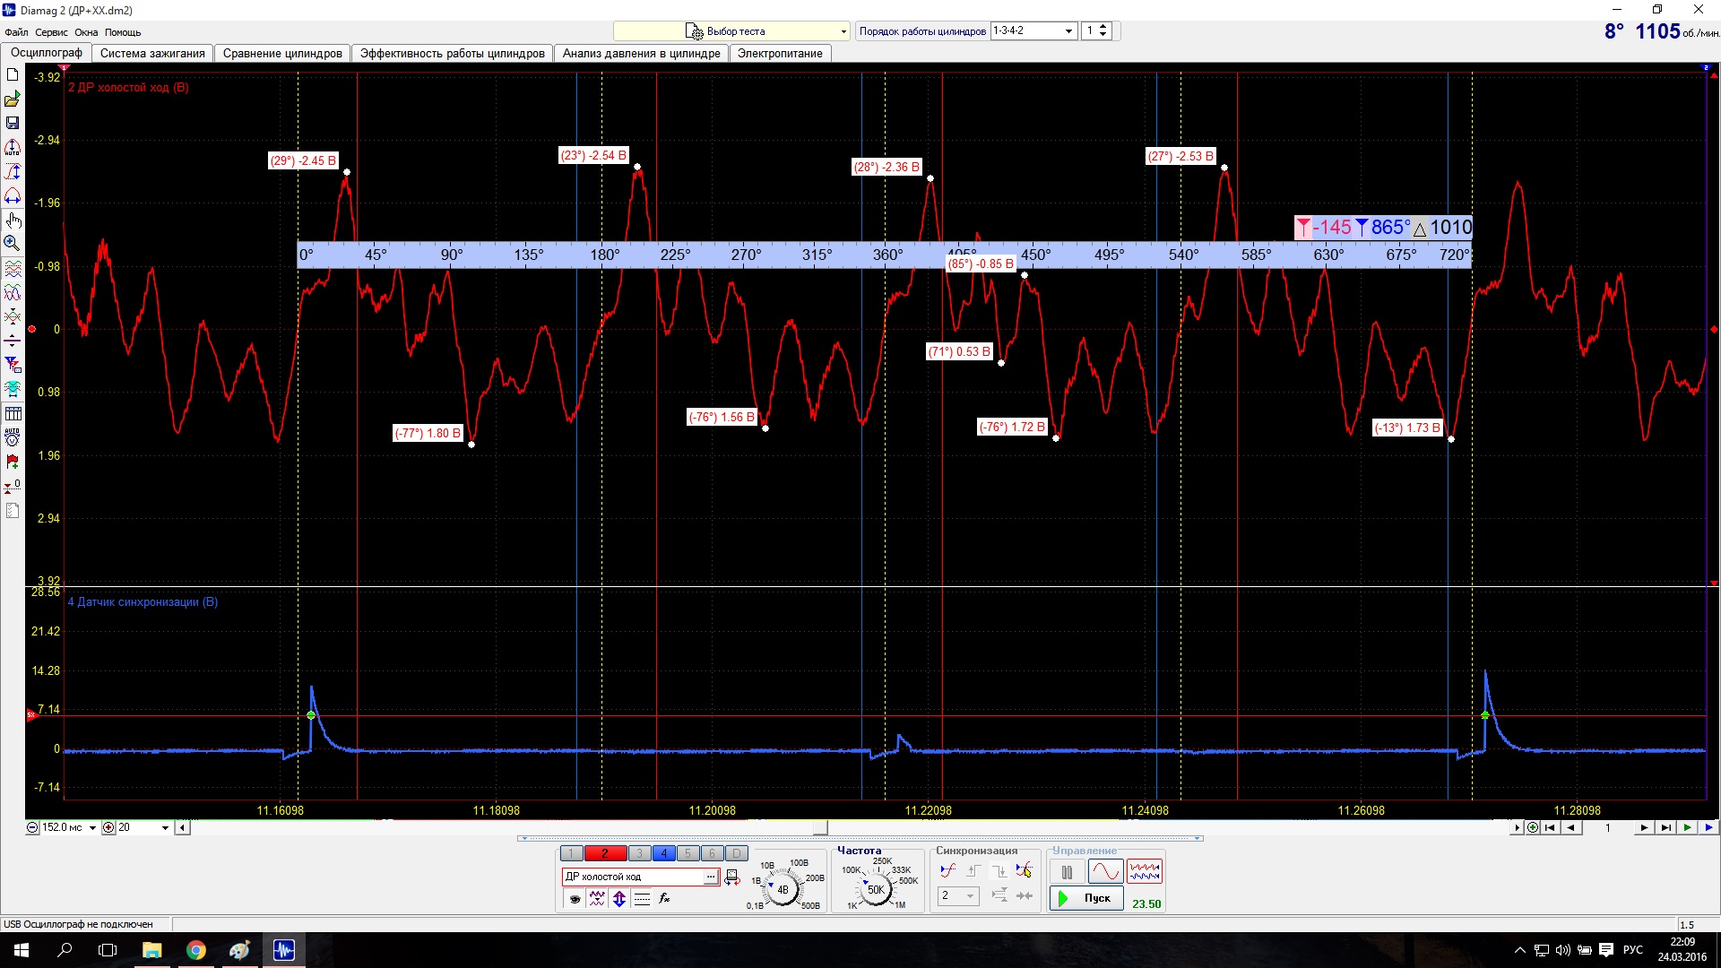The width and height of the screenshot is (1721, 968).
Task: Click the dashed lines grid icon
Action: pos(642,898)
